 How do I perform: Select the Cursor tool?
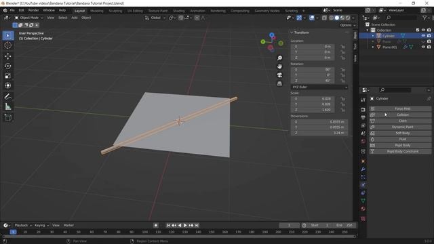(x=7, y=45)
